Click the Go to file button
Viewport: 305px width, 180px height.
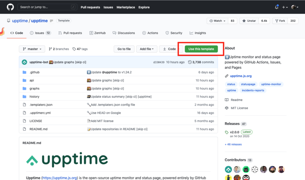tap(124, 49)
